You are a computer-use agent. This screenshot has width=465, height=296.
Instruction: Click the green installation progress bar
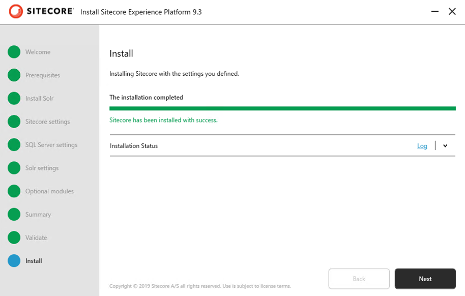point(282,108)
